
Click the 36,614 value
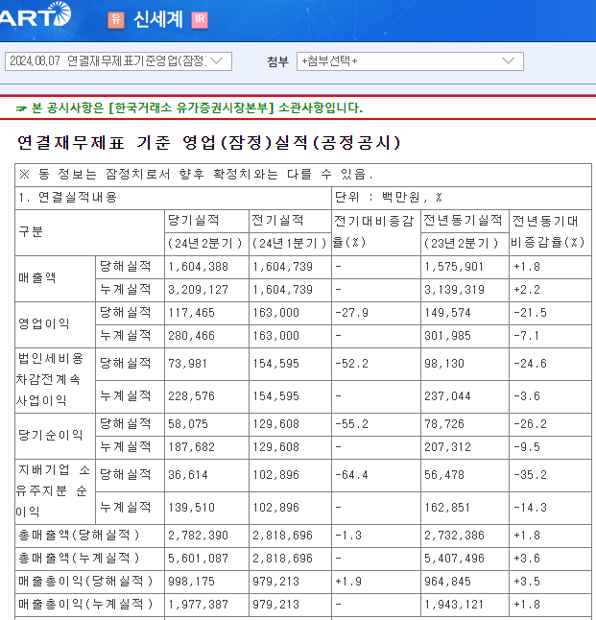(188, 474)
